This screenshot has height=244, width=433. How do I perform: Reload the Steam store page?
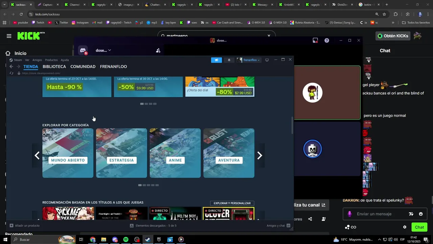click(11, 73)
